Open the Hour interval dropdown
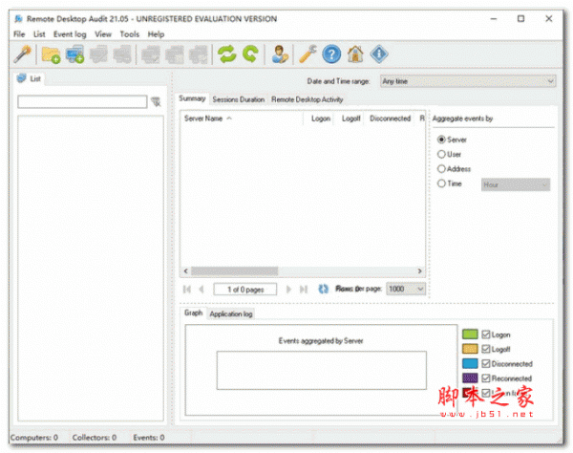This screenshot has width=573, height=453. click(x=516, y=185)
